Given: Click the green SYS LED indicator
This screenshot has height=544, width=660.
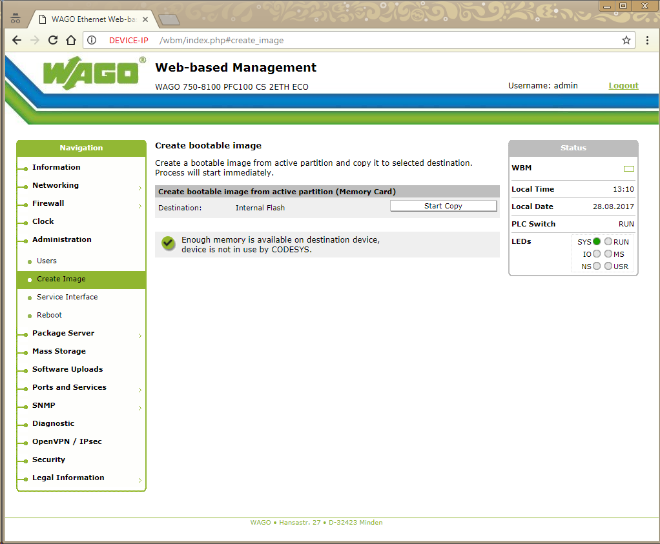Looking at the screenshot, I should (x=597, y=241).
